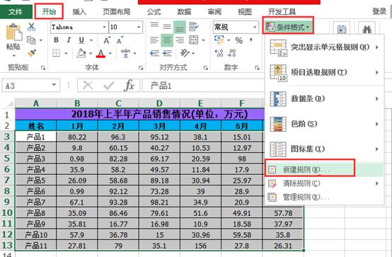Align text right
392x257 pixels.
(180, 40)
